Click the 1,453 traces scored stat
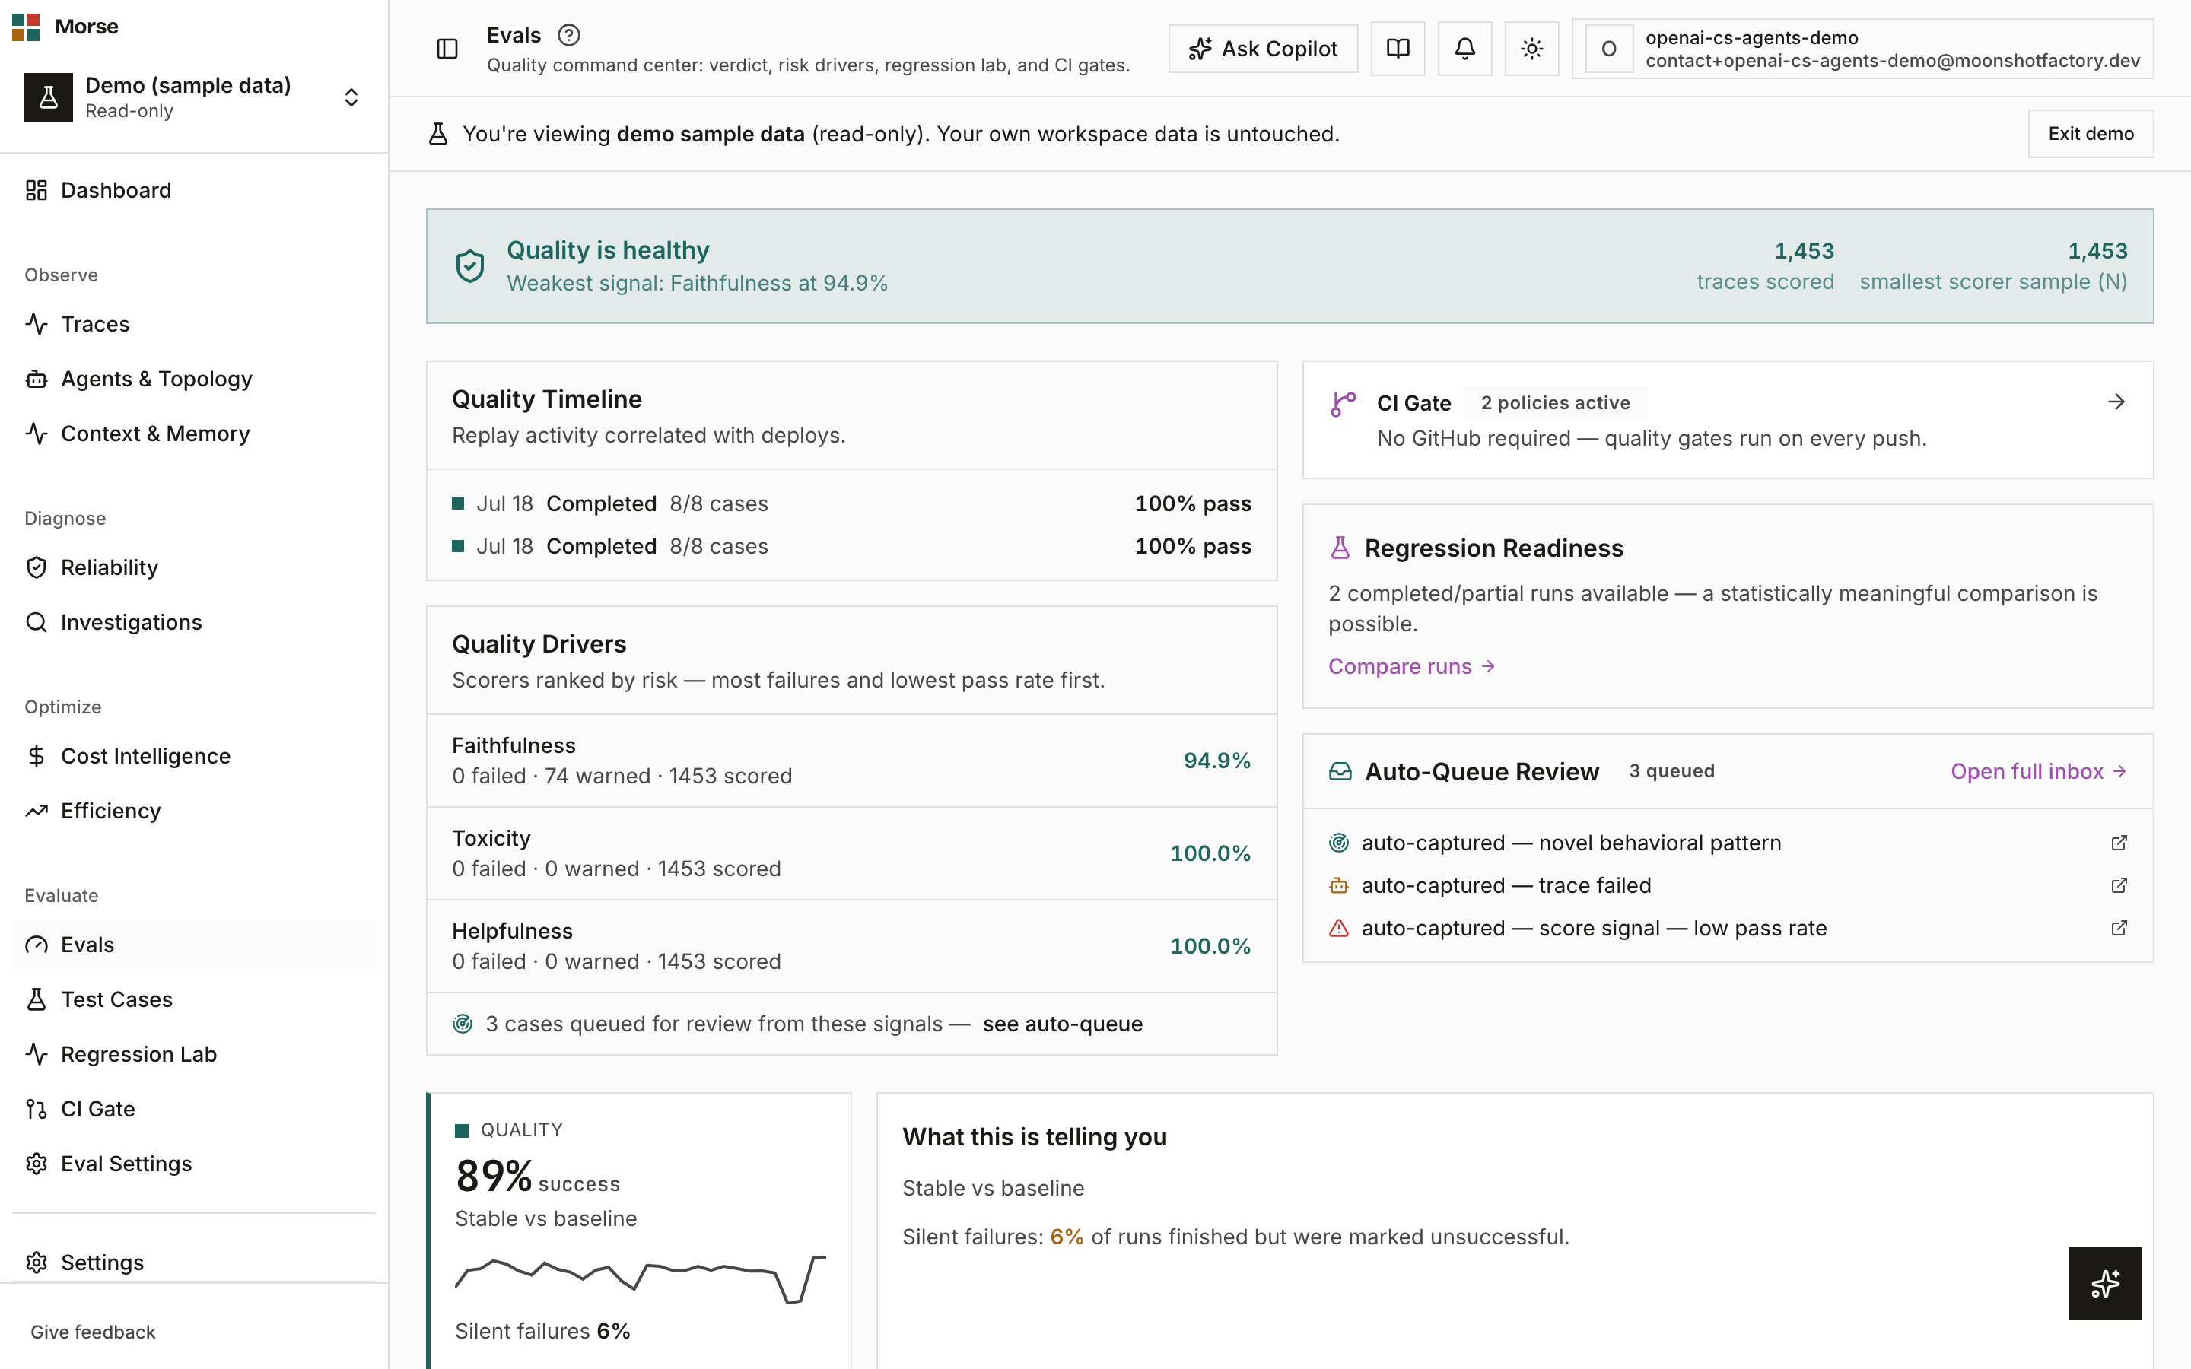Screen dimensions: 2191x1369 (x=1764, y=266)
